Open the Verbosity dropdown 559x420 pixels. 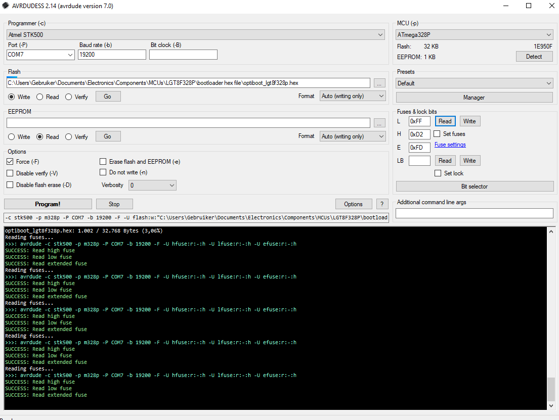coord(152,185)
